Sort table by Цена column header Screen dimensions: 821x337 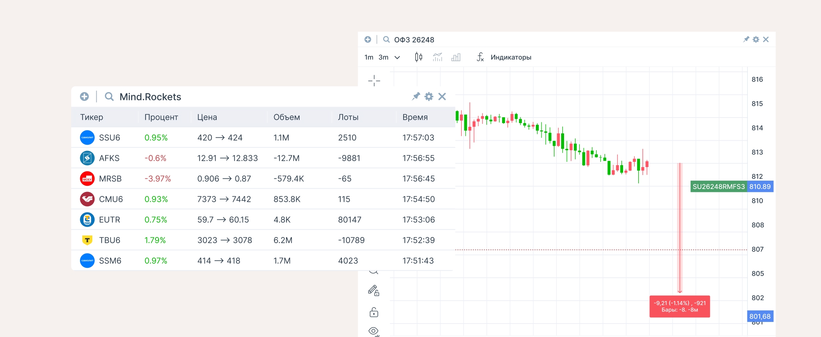coord(207,117)
